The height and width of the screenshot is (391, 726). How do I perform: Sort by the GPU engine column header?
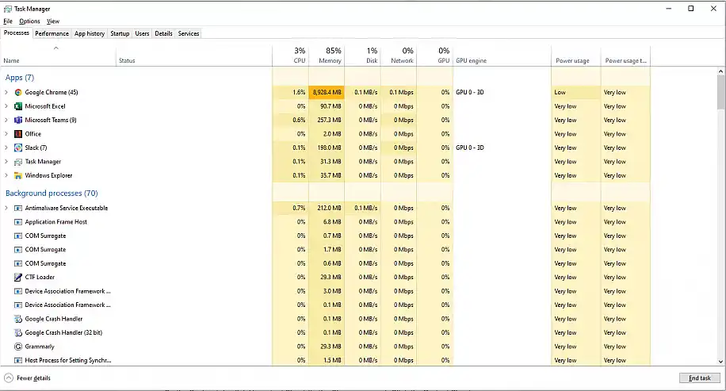pos(502,56)
